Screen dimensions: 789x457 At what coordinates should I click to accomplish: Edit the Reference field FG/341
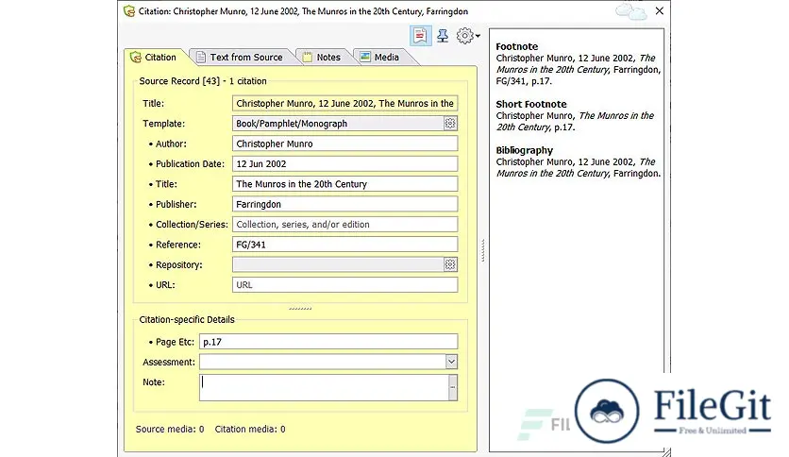[x=344, y=245]
